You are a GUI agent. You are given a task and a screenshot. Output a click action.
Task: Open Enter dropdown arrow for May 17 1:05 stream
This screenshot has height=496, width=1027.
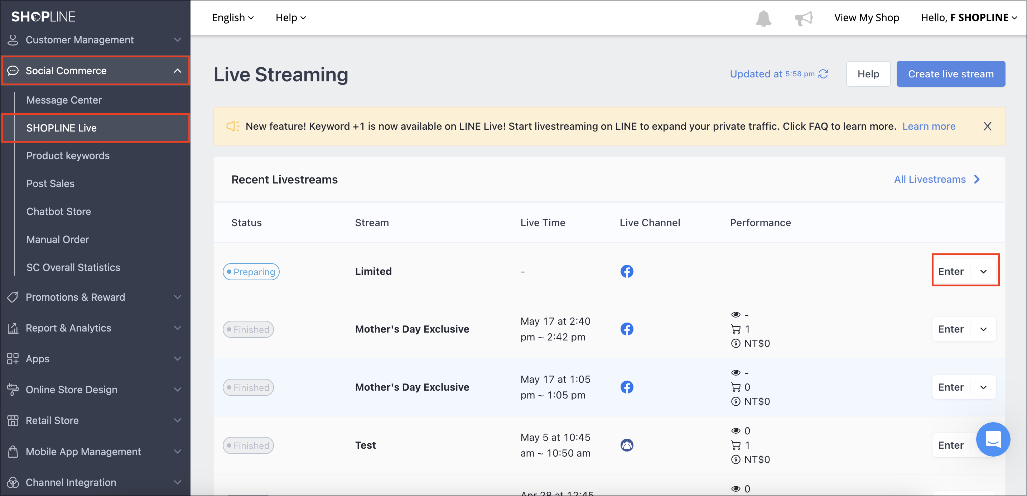click(x=984, y=387)
